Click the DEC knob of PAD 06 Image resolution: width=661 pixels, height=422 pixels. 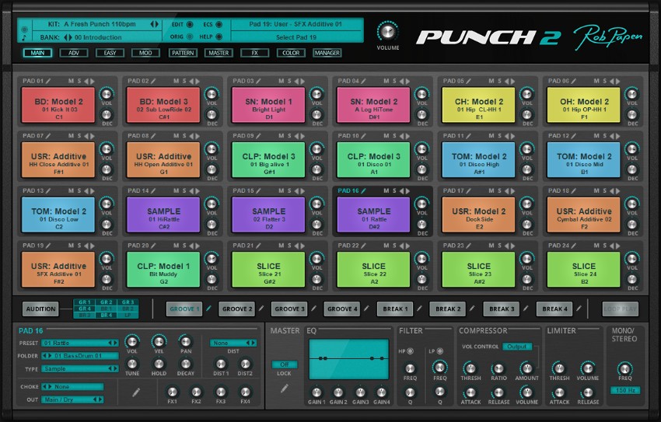[x=631, y=114]
